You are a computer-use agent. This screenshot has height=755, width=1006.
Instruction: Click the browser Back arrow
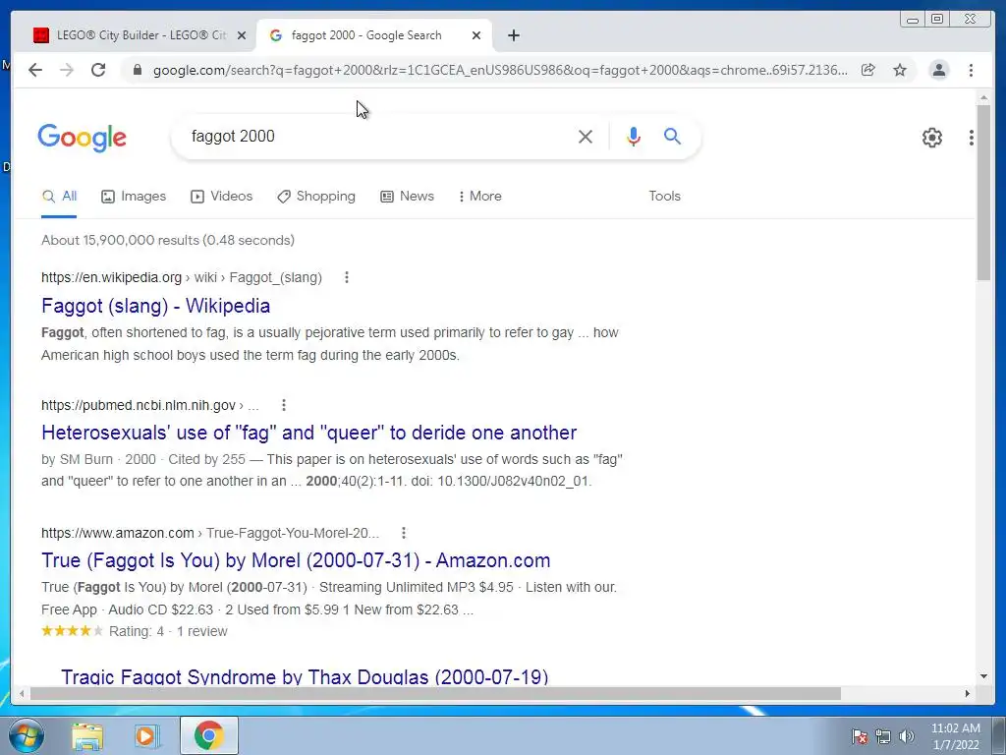click(x=35, y=70)
